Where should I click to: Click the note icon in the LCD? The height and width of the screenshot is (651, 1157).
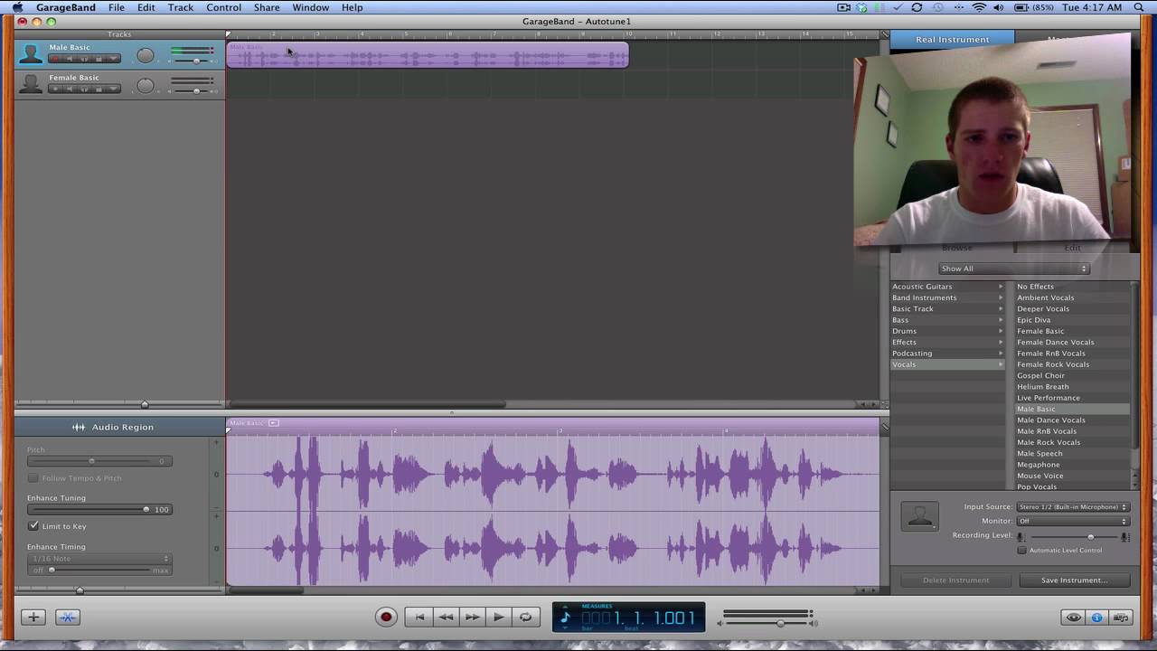coord(566,618)
